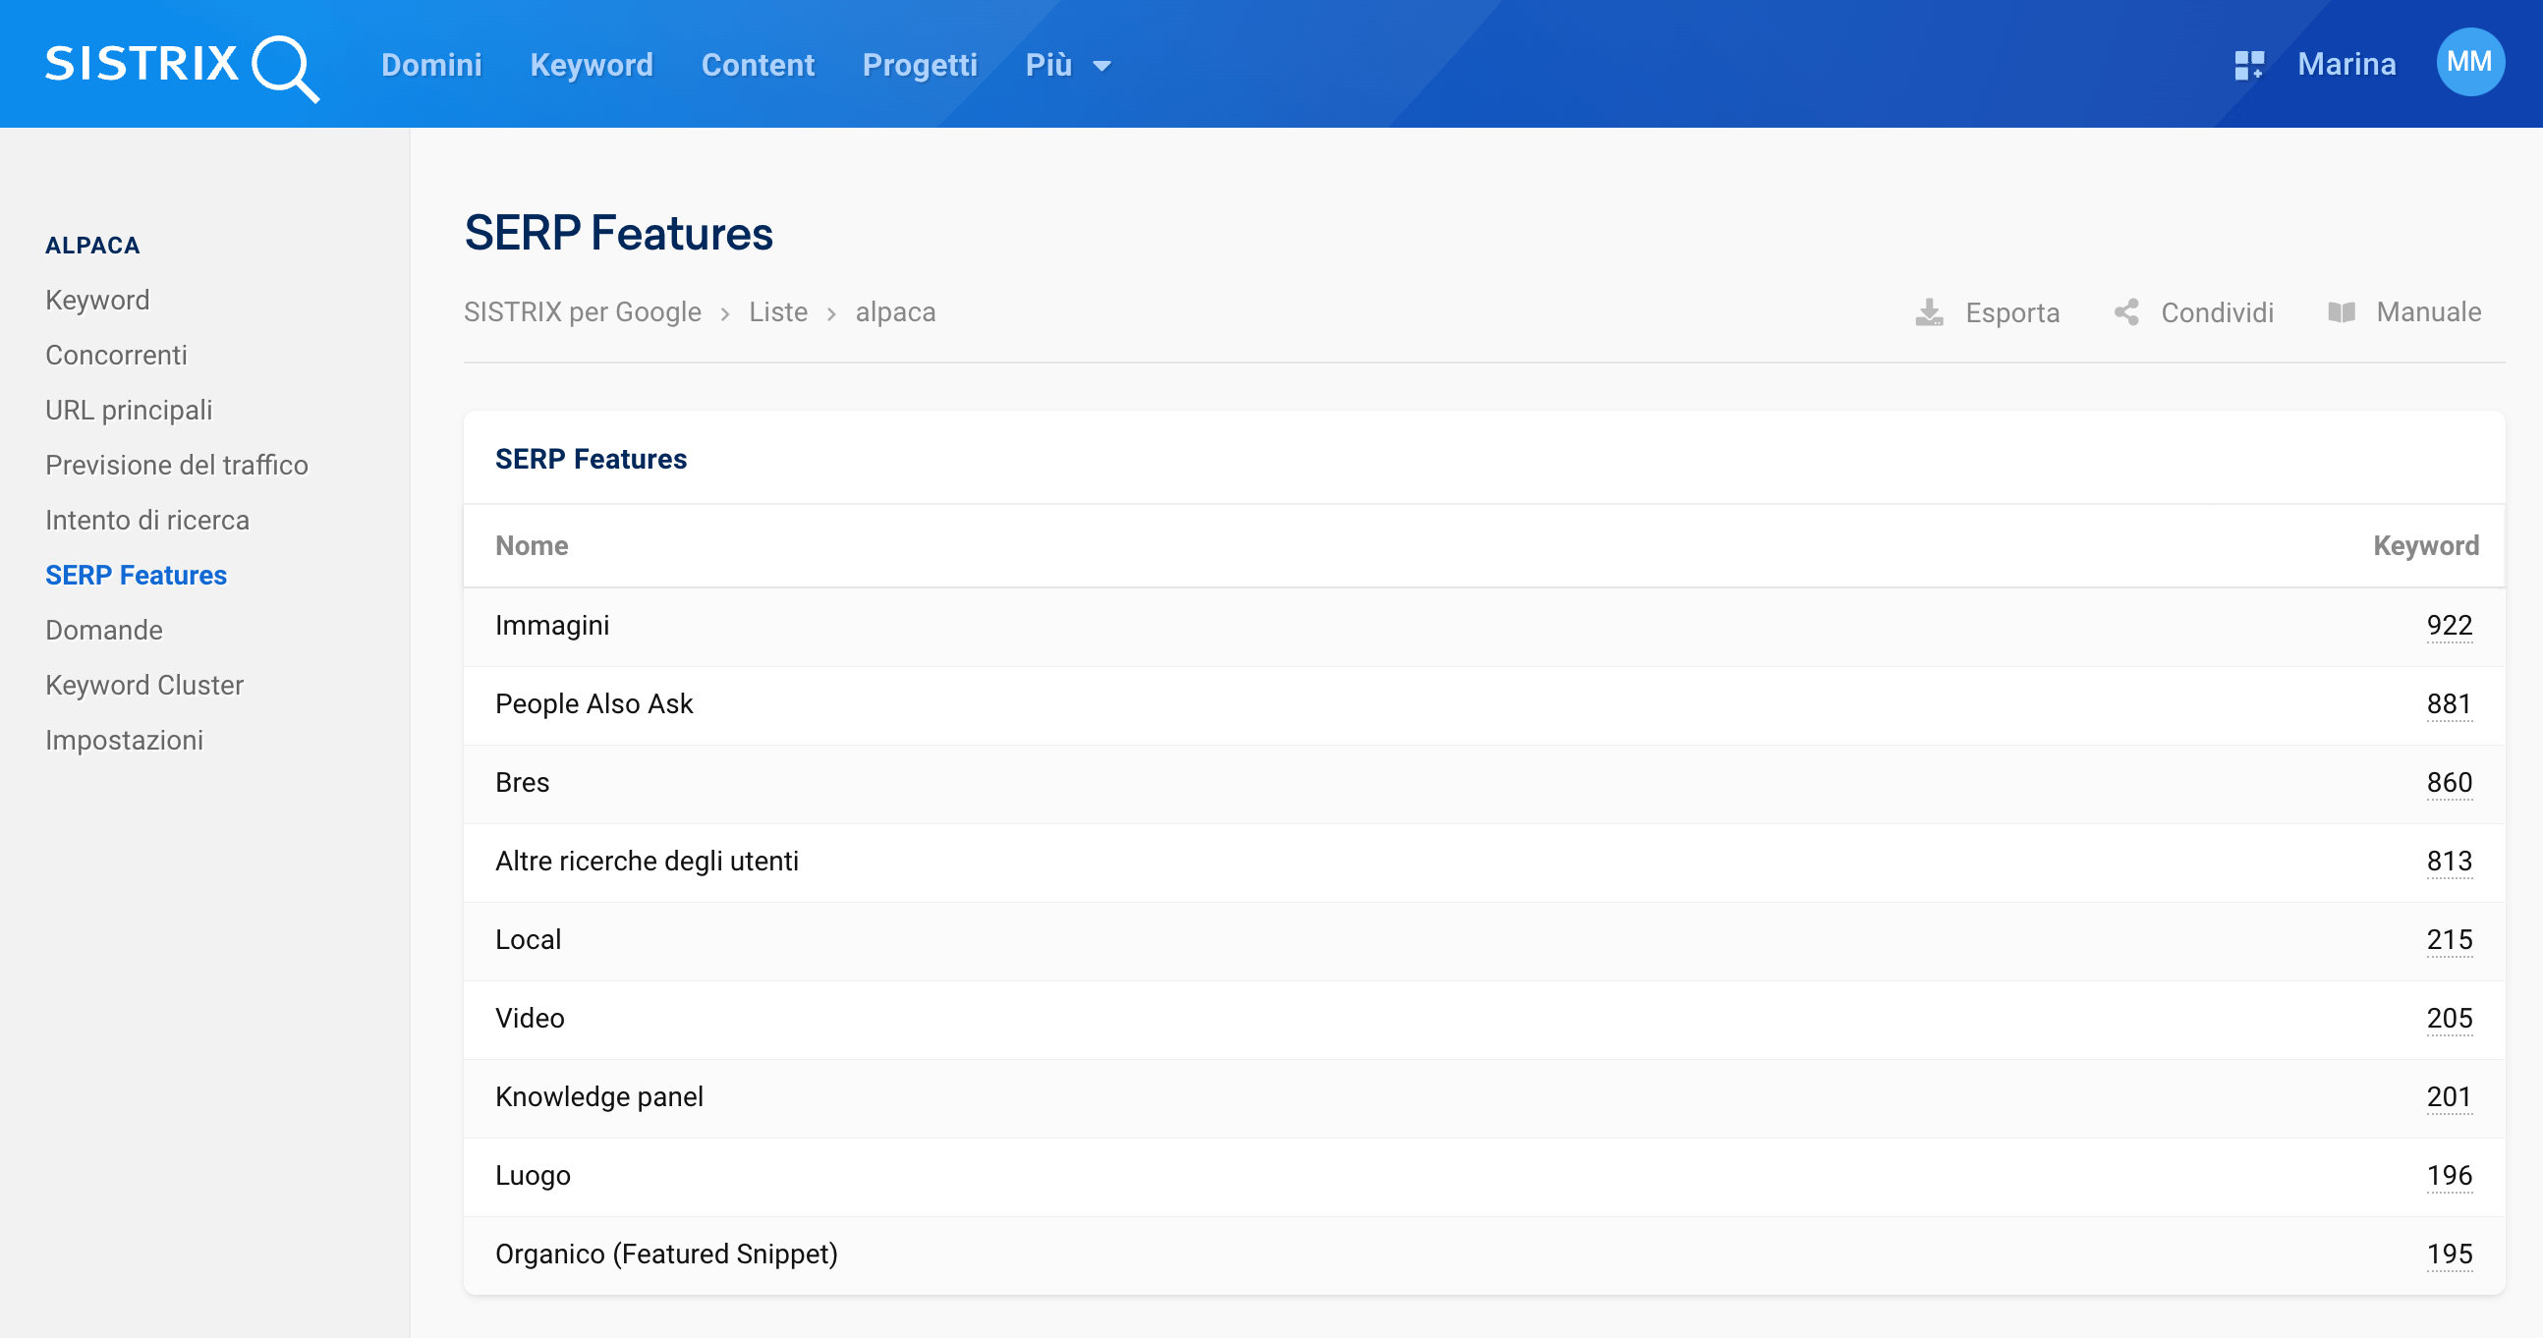Click the 922 keyword count for Immagini
This screenshot has height=1338, width=2543.
(x=2450, y=626)
